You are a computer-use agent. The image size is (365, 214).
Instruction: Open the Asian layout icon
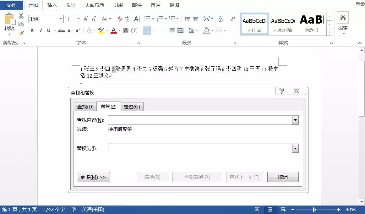tap(207, 19)
